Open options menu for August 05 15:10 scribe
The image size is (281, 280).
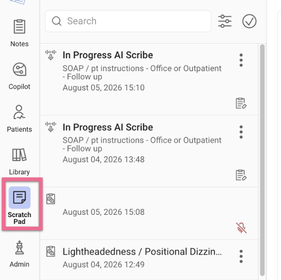point(241,60)
